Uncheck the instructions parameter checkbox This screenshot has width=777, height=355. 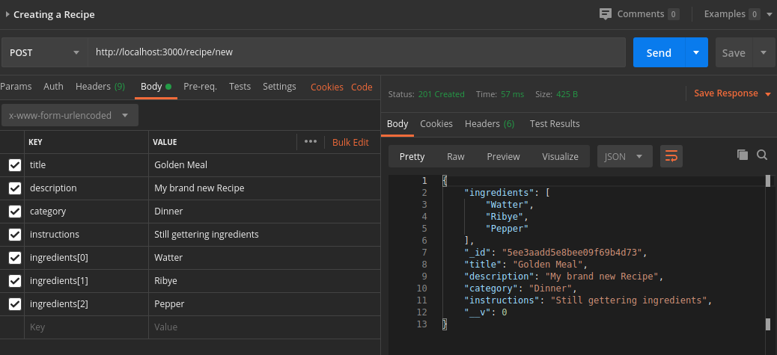[15, 235]
